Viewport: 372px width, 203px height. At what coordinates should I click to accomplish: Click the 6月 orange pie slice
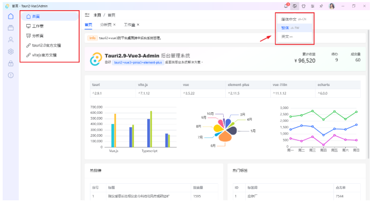[225, 136]
